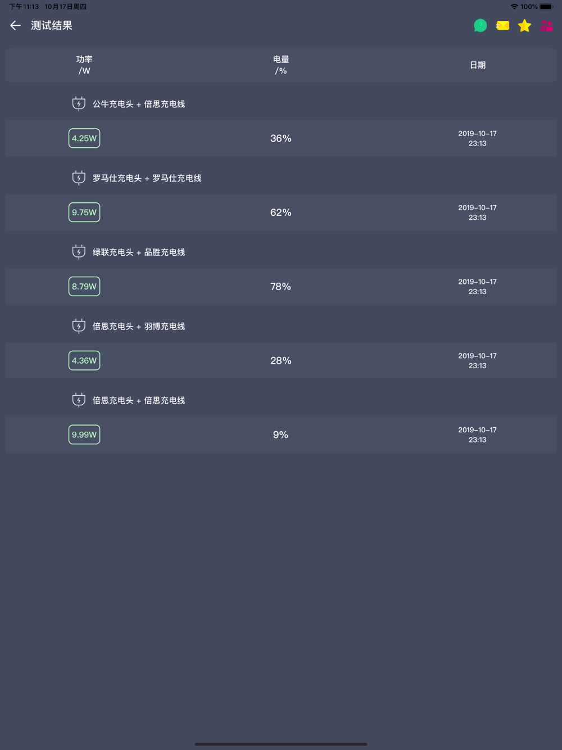Tap the home indicator bar at bottom
The image size is (562, 750).
(281, 744)
